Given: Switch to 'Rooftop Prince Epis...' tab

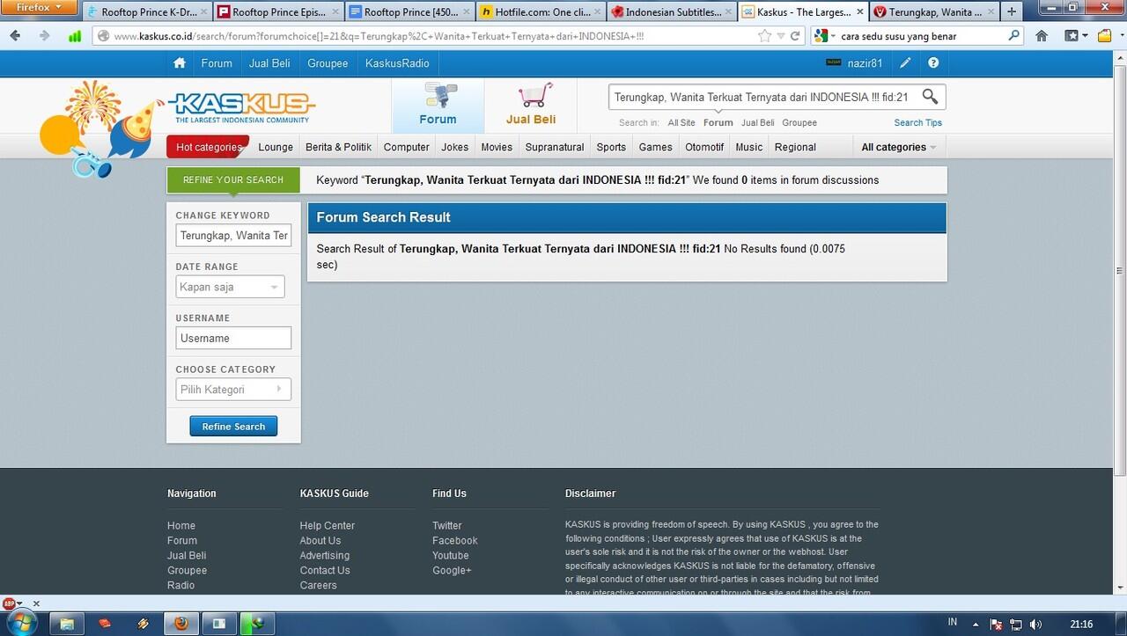Looking at the screenshot, I should 278,12.
